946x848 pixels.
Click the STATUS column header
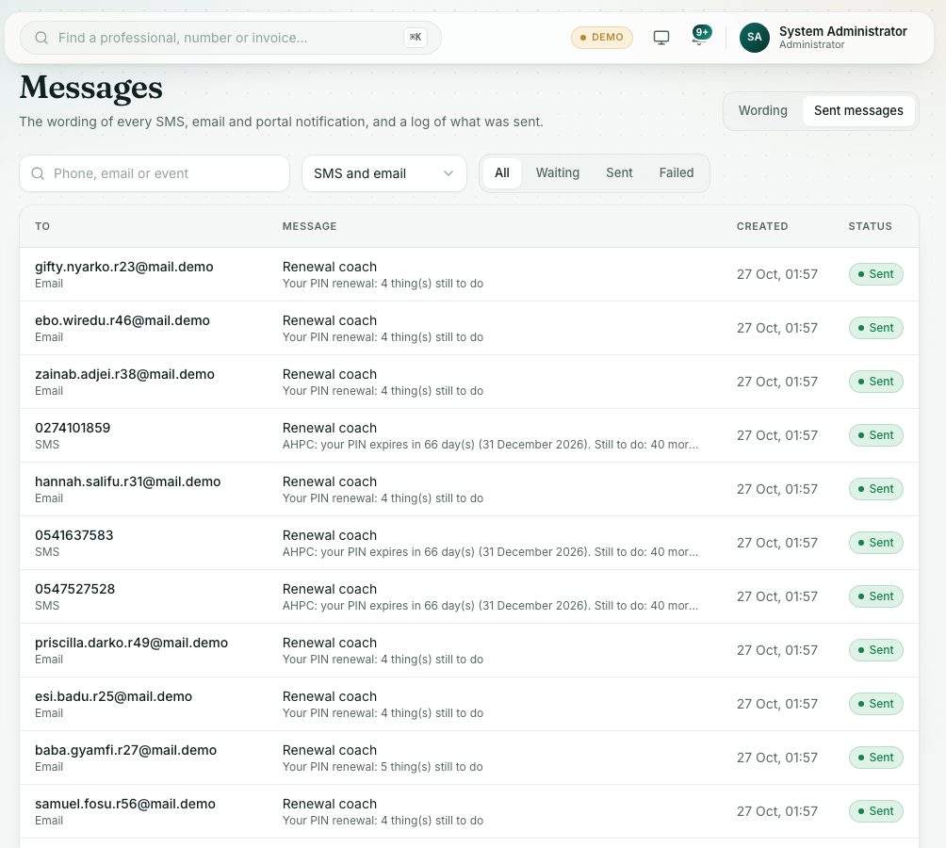tap(870, 227)
